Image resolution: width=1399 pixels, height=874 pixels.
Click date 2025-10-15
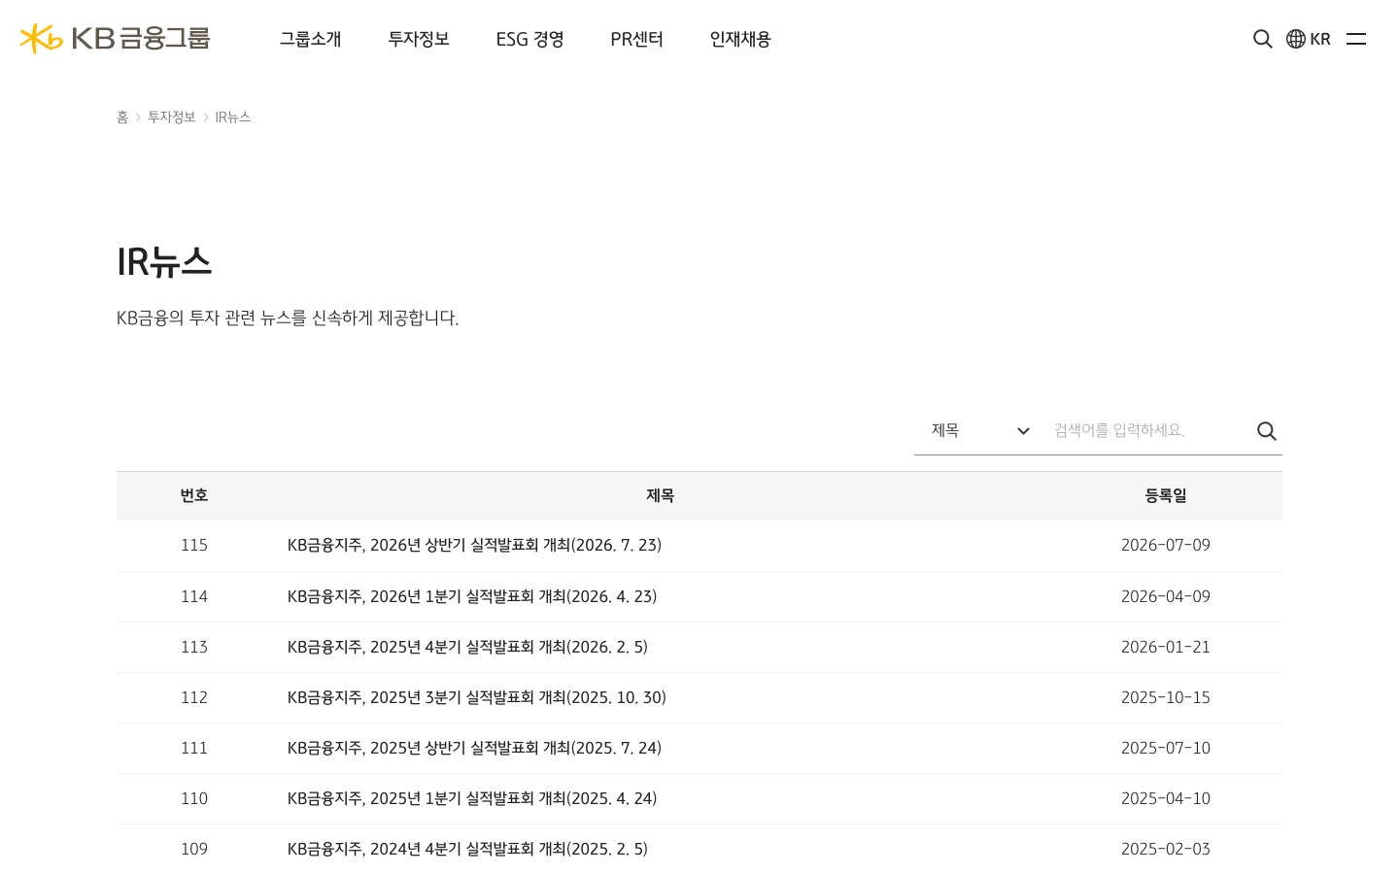coord(1166,697)
